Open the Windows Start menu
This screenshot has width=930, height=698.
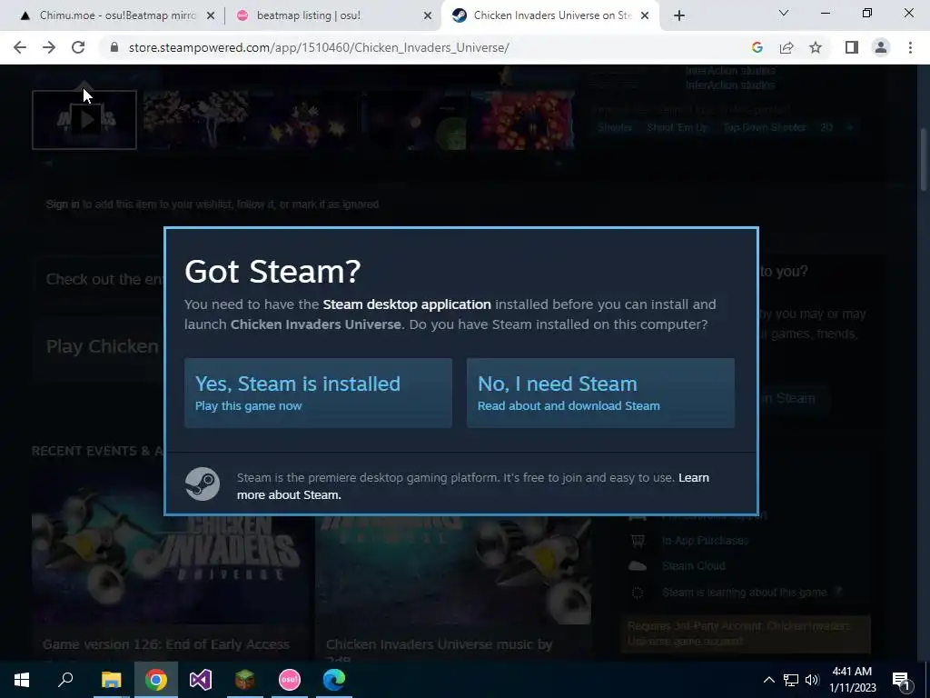[22, 680]
